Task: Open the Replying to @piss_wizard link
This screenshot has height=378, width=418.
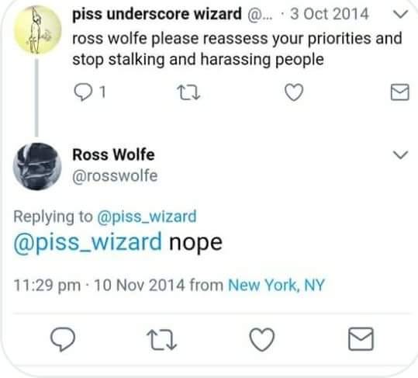Action: 147,217
